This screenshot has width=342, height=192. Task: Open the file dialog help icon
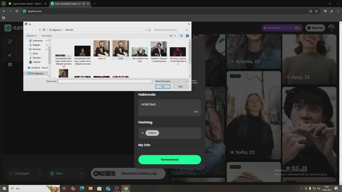pos(187,36)
